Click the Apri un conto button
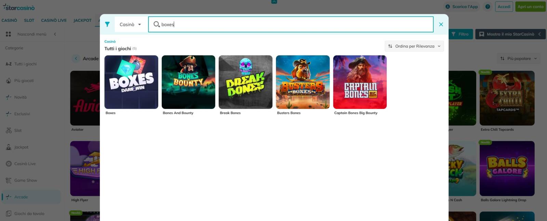Viewport: 547px width, 221px height. coord(530,6)
